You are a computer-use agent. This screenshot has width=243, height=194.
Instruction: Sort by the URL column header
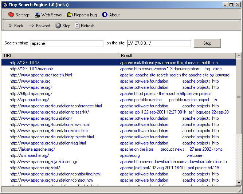pyautogui.click(x=60, y=56)
